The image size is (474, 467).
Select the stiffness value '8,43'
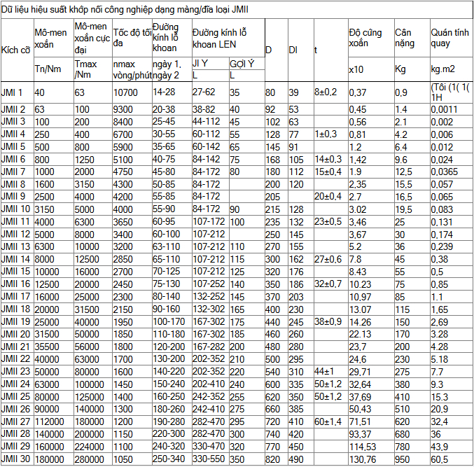pos(357,272)
